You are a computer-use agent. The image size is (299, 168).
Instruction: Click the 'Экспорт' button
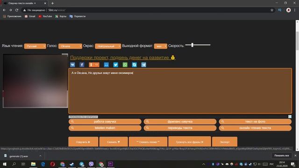(x=225, y=142)
